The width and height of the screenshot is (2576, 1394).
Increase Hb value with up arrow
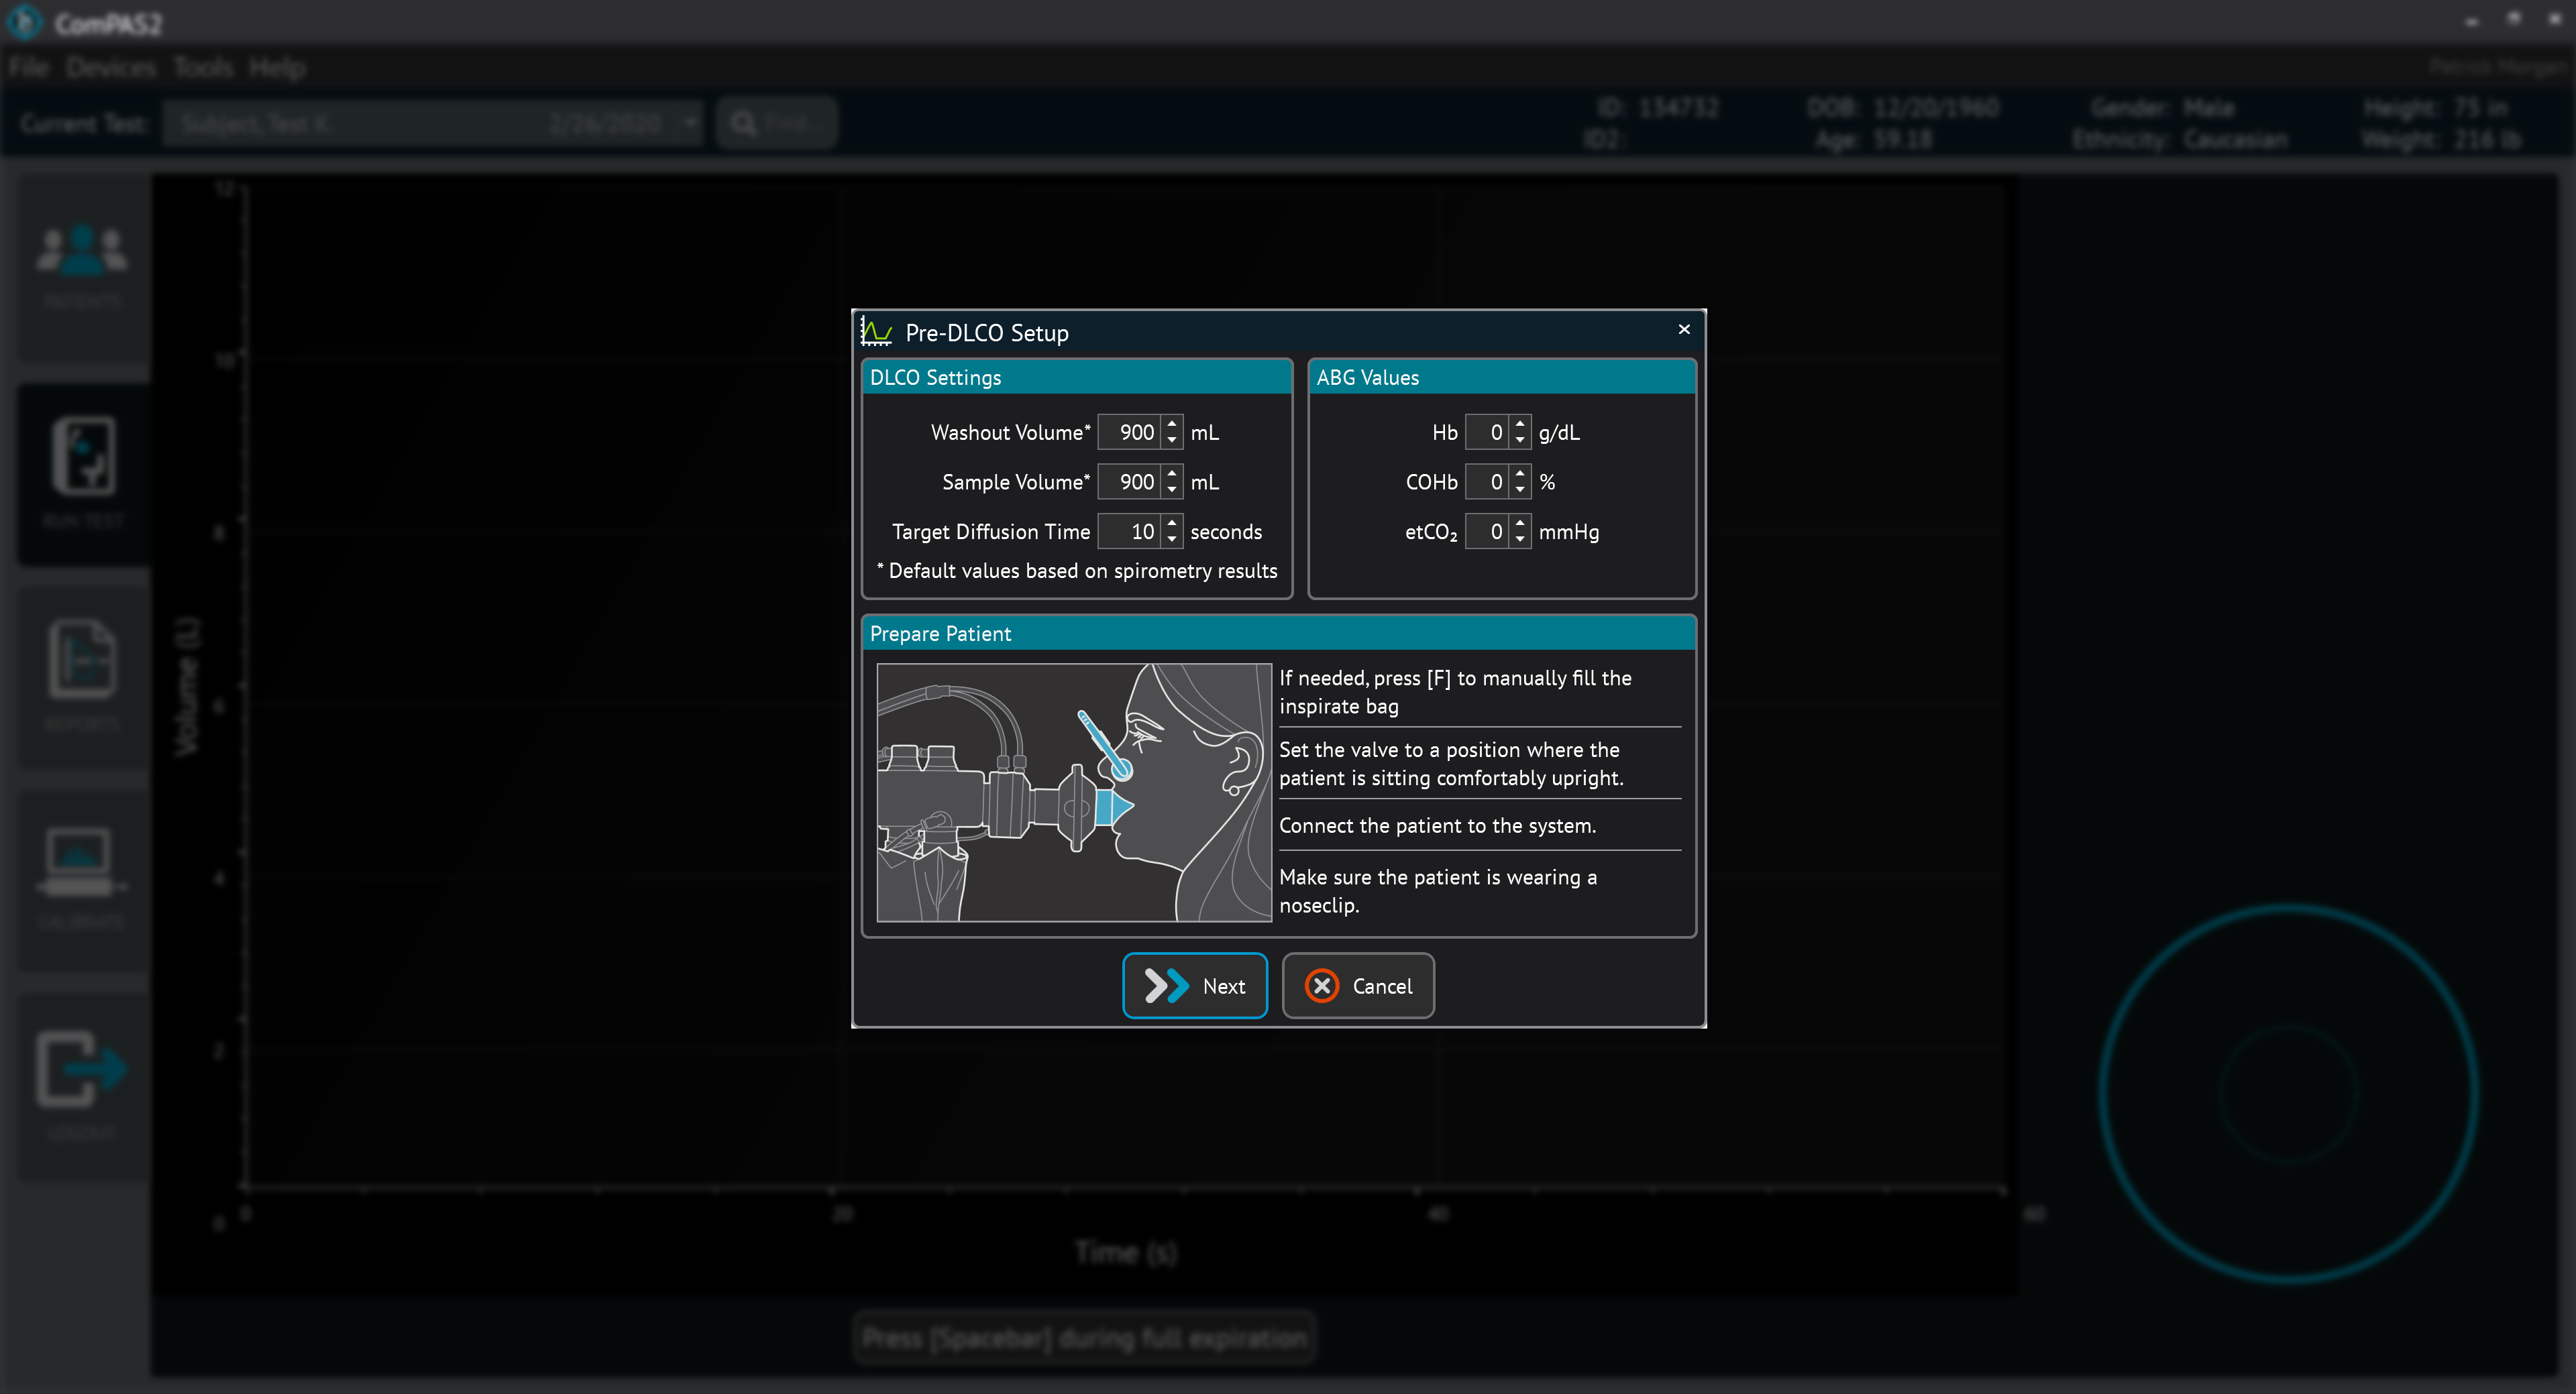tap(1520, 424)
